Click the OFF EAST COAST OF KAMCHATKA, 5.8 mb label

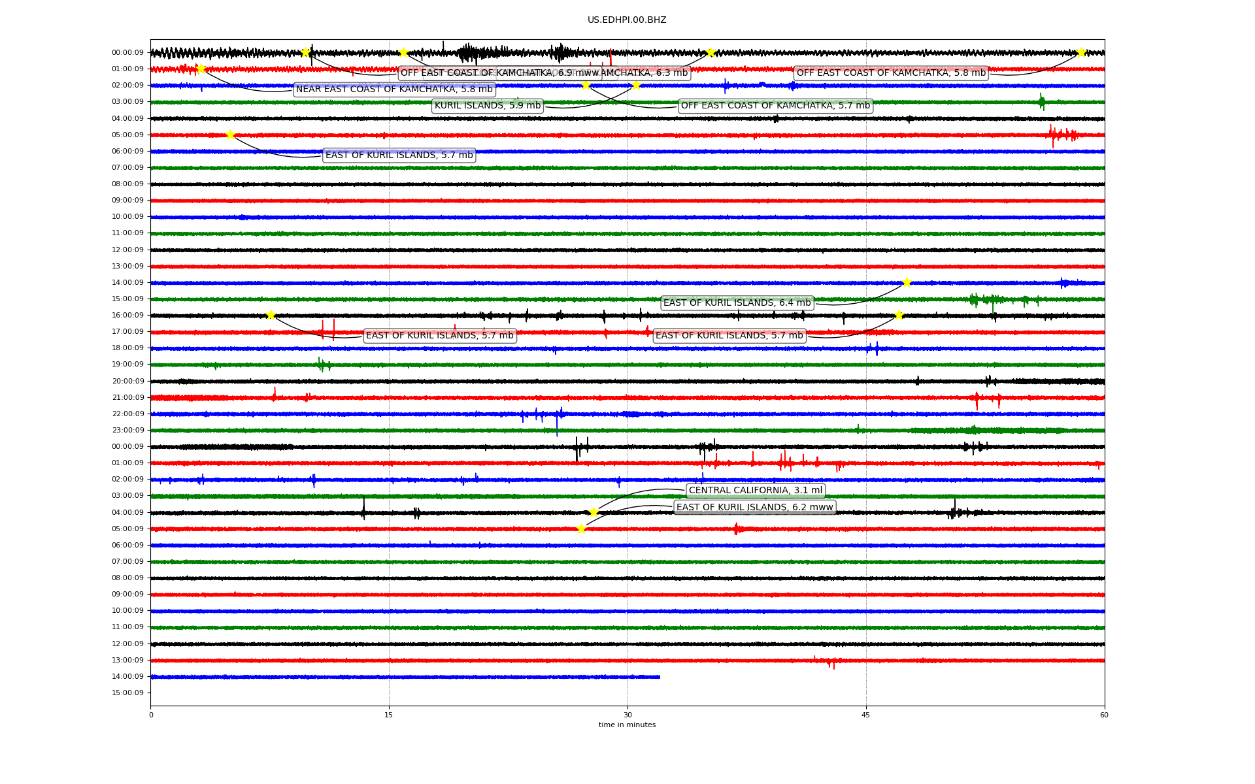[x=891, y=73]
